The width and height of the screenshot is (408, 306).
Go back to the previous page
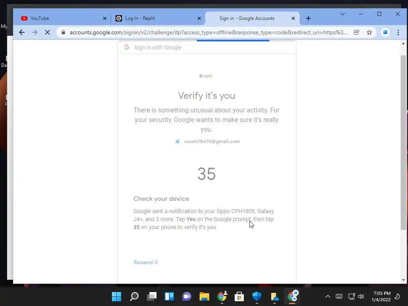pyautogui.click(x=22, y=32)
